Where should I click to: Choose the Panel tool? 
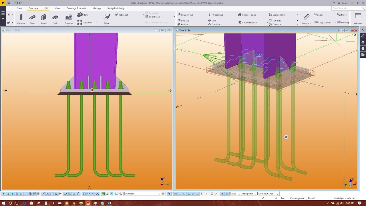[x=44, y=19]
